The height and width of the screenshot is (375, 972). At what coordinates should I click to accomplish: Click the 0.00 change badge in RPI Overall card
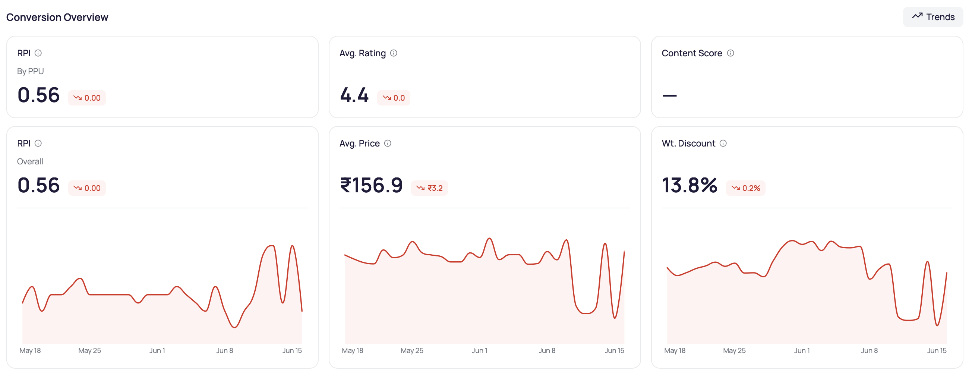pyautogui.click(x=87, y=188)
